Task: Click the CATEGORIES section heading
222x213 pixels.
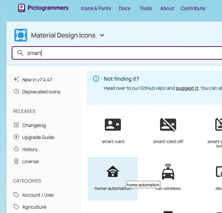Action: pyautogui.click(x=27, y=181)
